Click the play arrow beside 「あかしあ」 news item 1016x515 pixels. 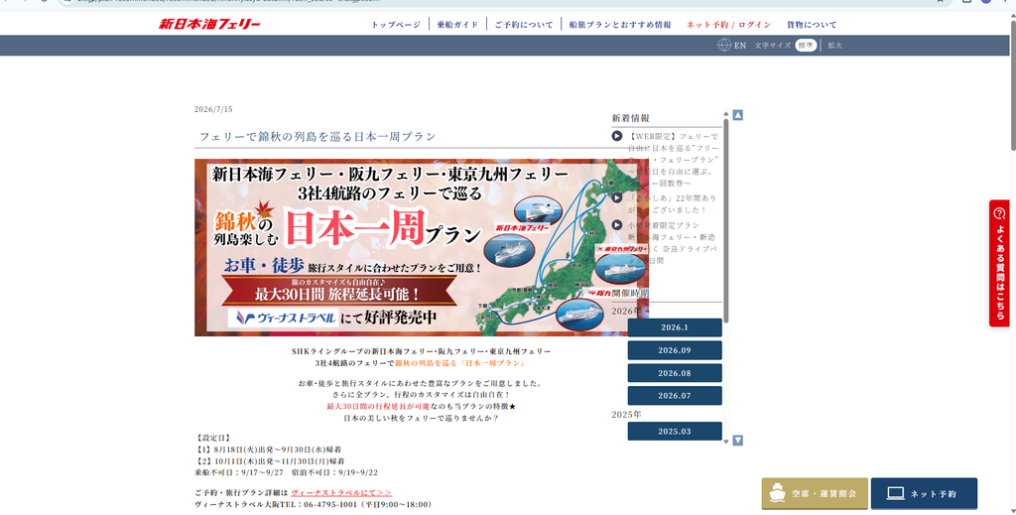(617, 197)
